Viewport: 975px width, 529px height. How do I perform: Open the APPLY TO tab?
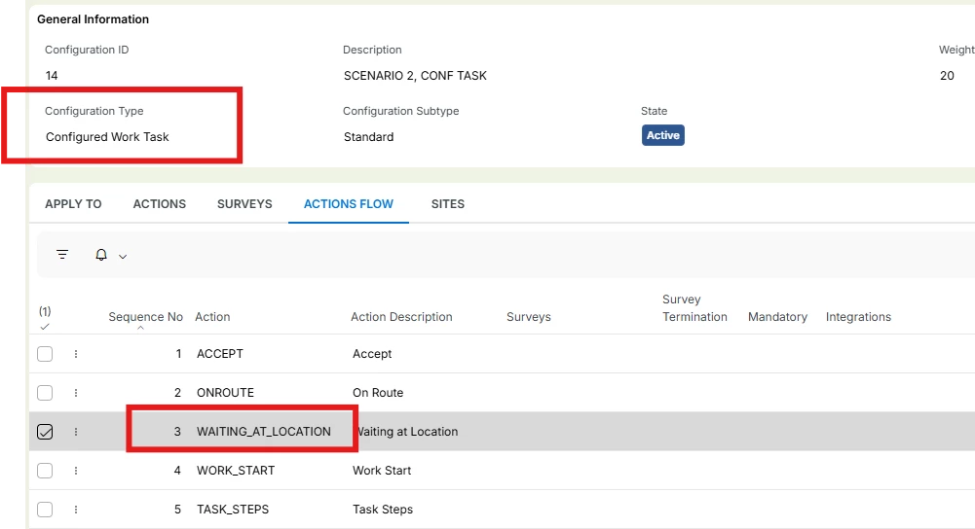click(x=73, y=204)
